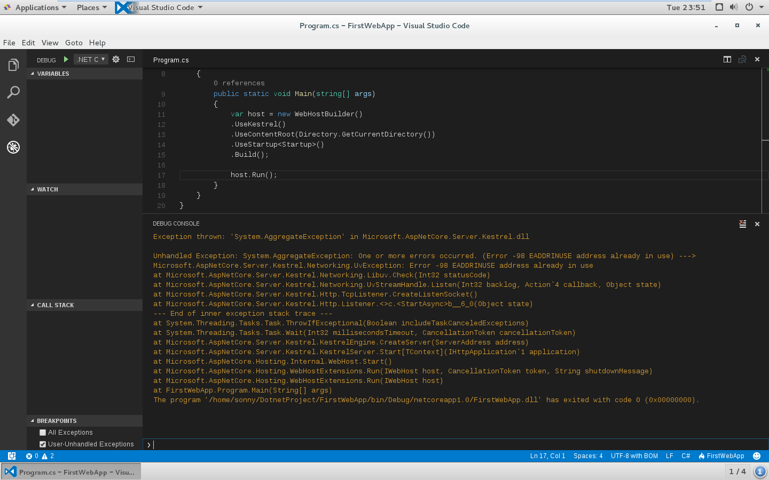Disable User-Unhandled Exceptions breakpoint
The width and height of the screenshot is (769, 480).
(43, 444)
